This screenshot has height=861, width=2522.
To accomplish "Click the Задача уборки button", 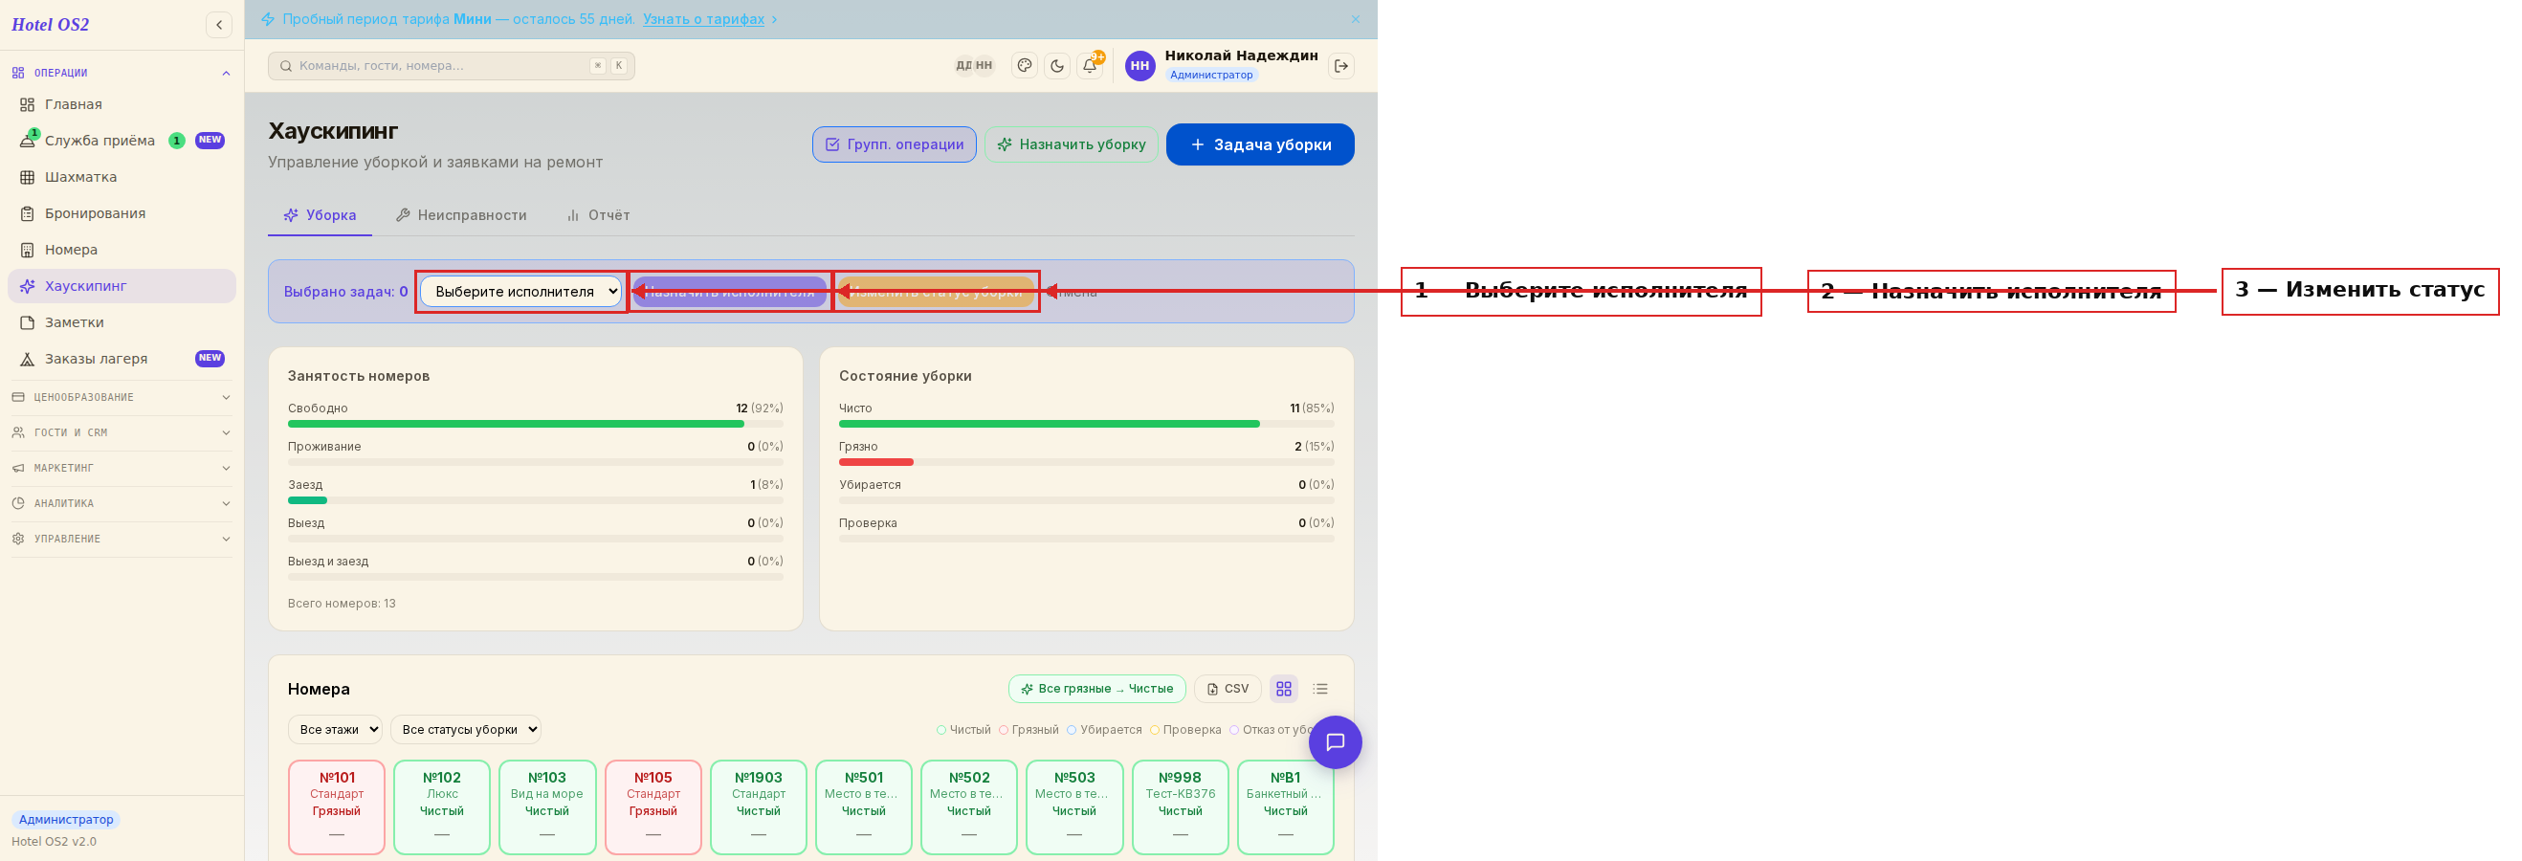I will point(1260,144).
